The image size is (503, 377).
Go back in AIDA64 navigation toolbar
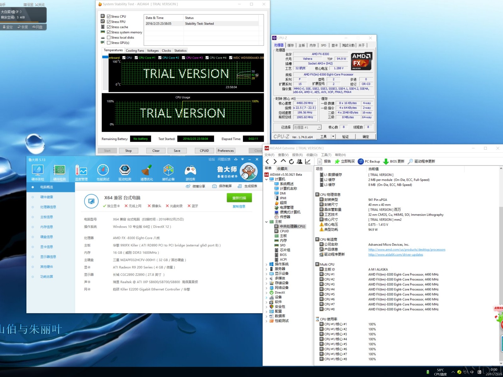267,161
